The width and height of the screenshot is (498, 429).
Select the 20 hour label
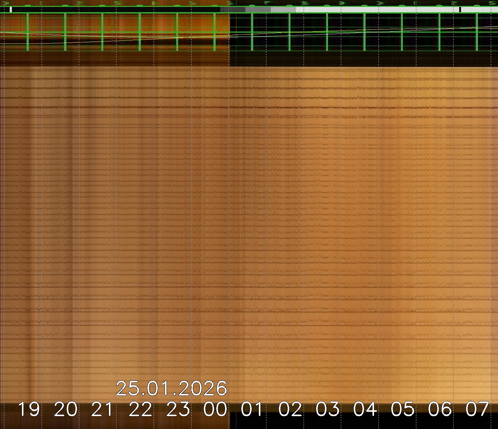[66, 409]
